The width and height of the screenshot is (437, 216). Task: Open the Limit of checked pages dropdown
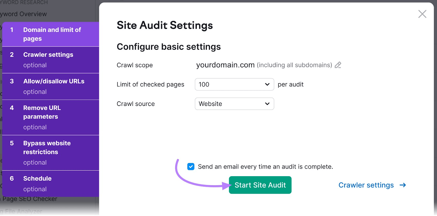234,85
